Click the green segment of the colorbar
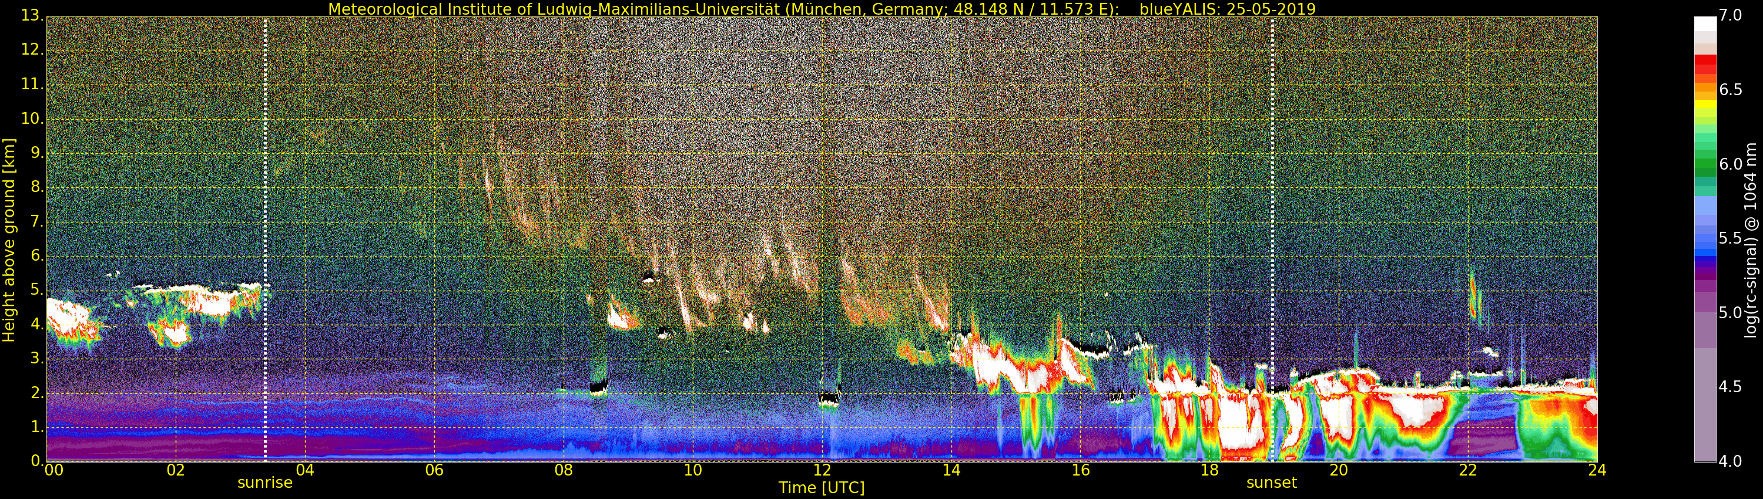Viewport: 1763px width, 499px height. [1705, 164]
